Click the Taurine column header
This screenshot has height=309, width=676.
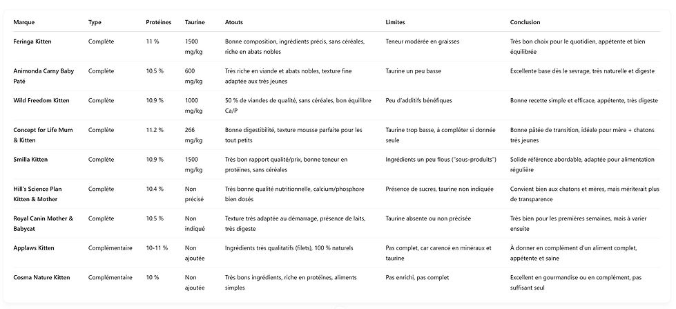pyautogui.click(x=195, y=22)
